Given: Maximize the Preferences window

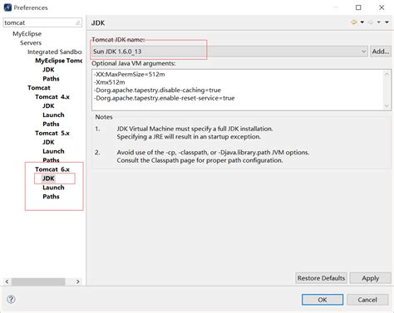Looking at the screenshot, I should point(358,7).
